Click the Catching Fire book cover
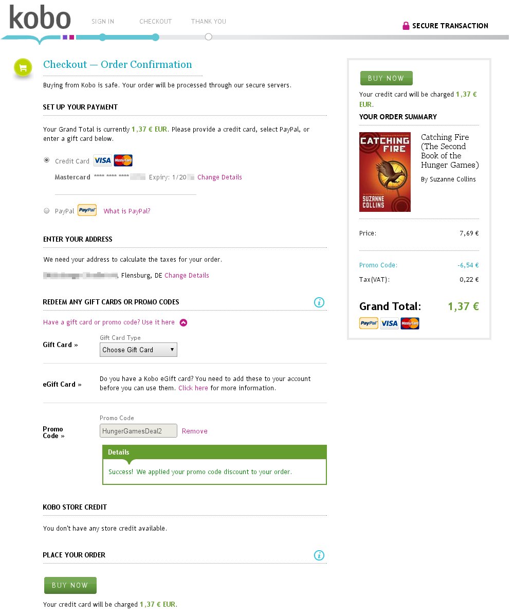This screenshot has width=514, height=615. (385, 172)
